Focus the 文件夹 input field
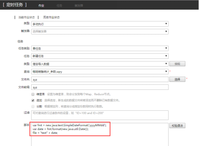Image resolution: width=199 pixels, height=146 pixels. coord(100,79)
